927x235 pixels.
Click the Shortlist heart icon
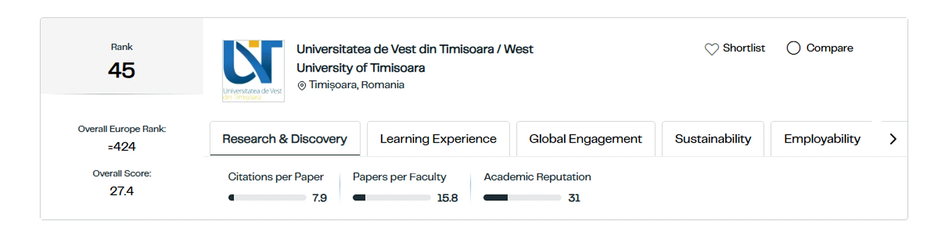(x=711, y=49)
